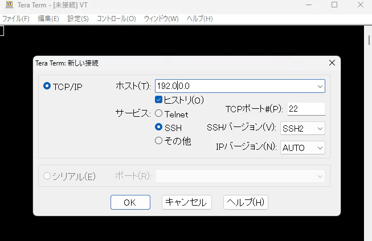Select the TCP/IP radio button

[x=47, y=86]
